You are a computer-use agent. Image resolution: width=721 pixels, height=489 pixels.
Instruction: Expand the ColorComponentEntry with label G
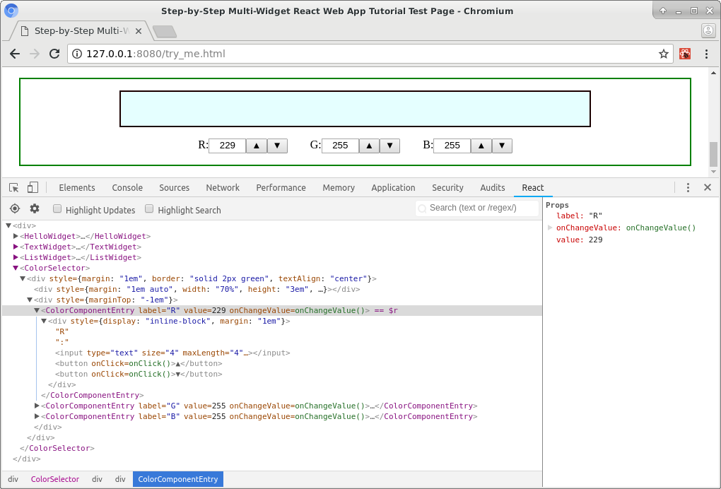(x=37, y=406)
